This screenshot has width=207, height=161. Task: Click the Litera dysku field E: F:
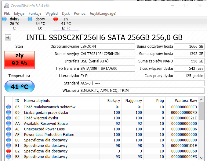(107, 76)
